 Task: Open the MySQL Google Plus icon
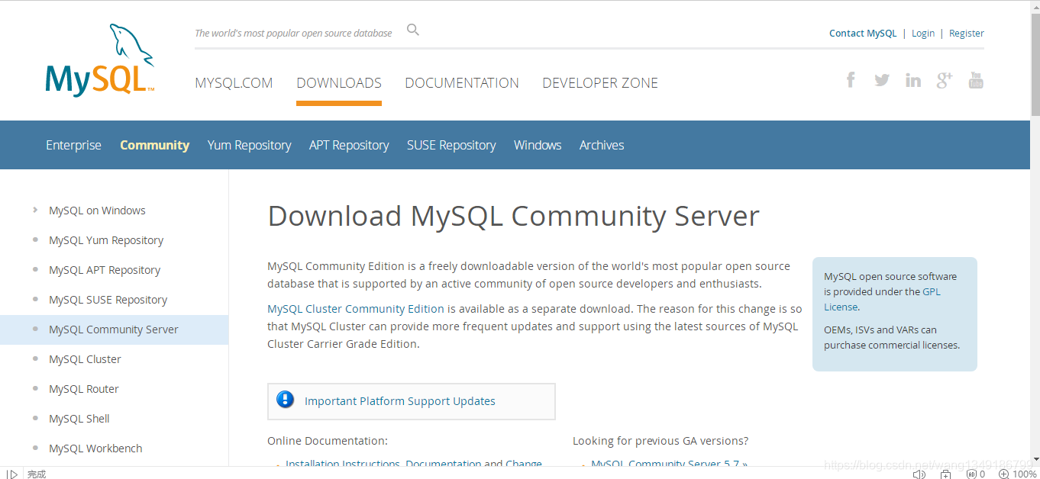tap(945, 79)
